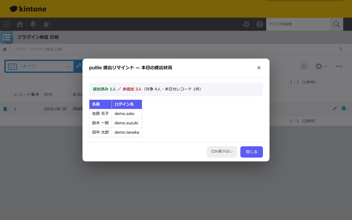Click the pin icon on breadcrumb bar

341,49
